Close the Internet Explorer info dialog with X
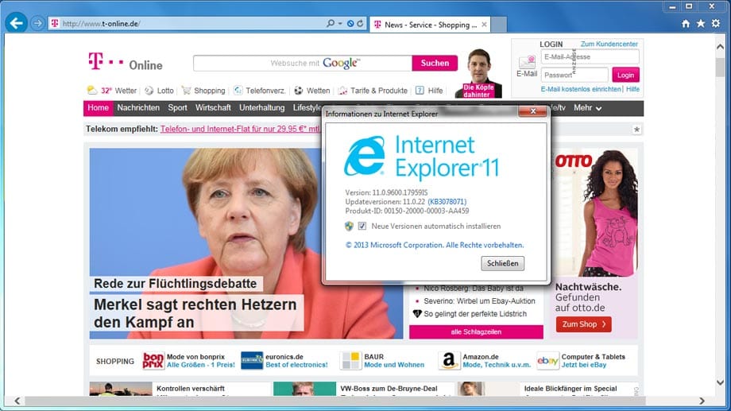This screenshot has height=411, width=731. pyautogui.click(x=532, y=111)
